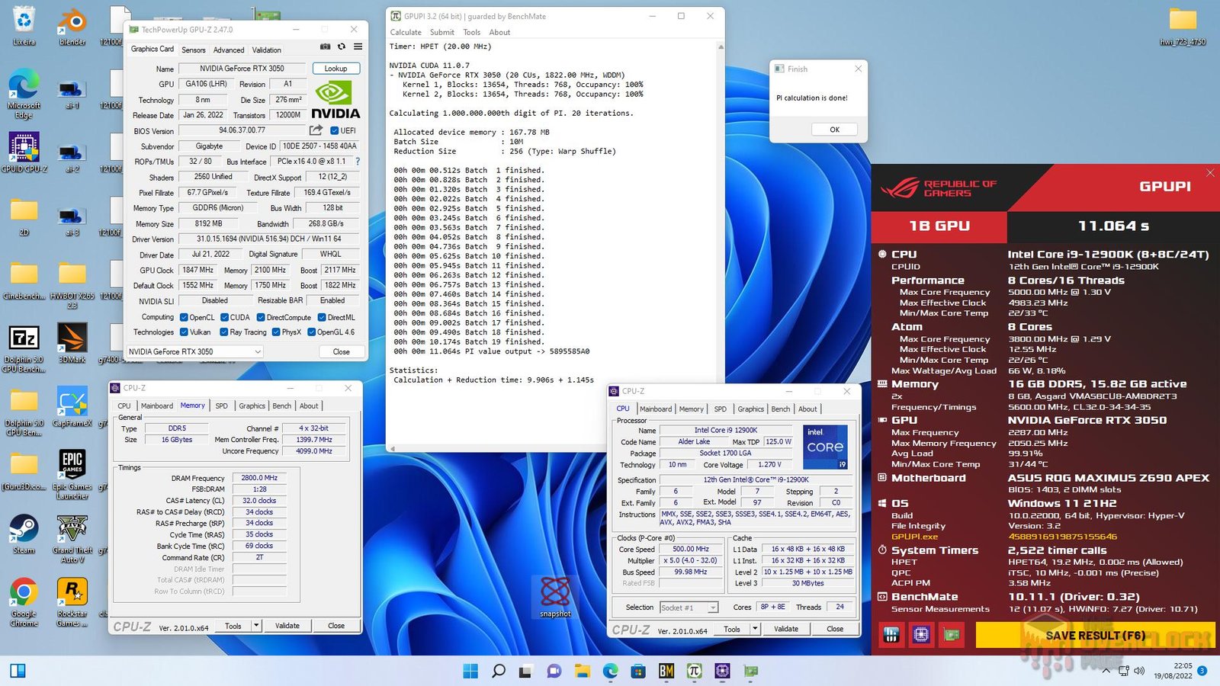Toggle the CUDA checkbox

(x=225, y=317)
